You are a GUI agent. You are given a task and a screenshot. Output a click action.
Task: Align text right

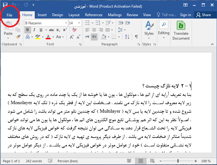click(101, 30)
